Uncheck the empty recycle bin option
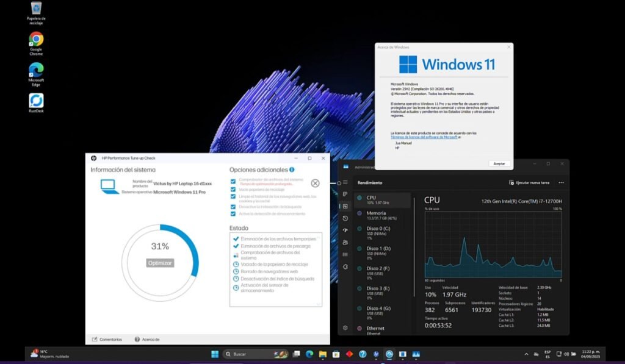The width and height of the screenshot is (625, 364). pos(233,189)
